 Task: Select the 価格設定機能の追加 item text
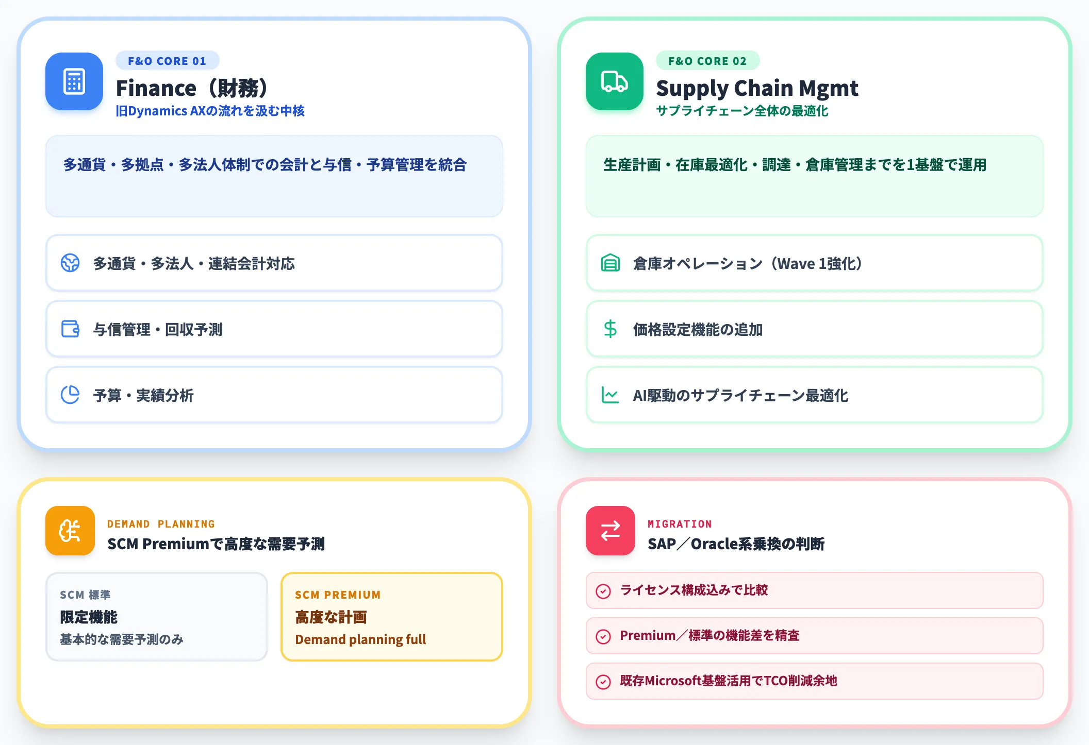click(698, 329)
